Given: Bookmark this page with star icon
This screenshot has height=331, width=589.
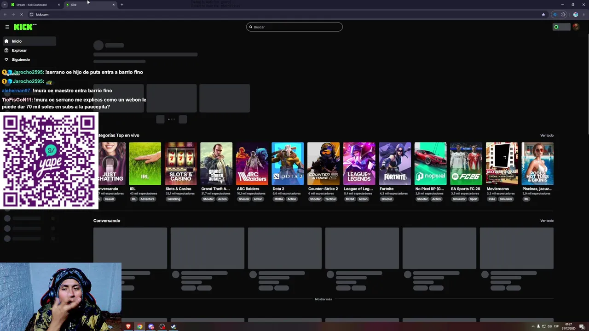Looking at the screenshot, I should pyautogui.click(x=543, y=15).
